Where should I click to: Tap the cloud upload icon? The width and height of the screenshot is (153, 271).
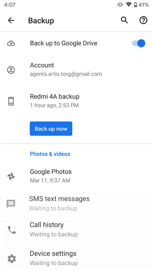click(11, 43)
